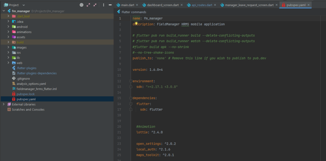
Task: Click the ios folder icon
Action: pyautogui.click(x=14, y=52)
